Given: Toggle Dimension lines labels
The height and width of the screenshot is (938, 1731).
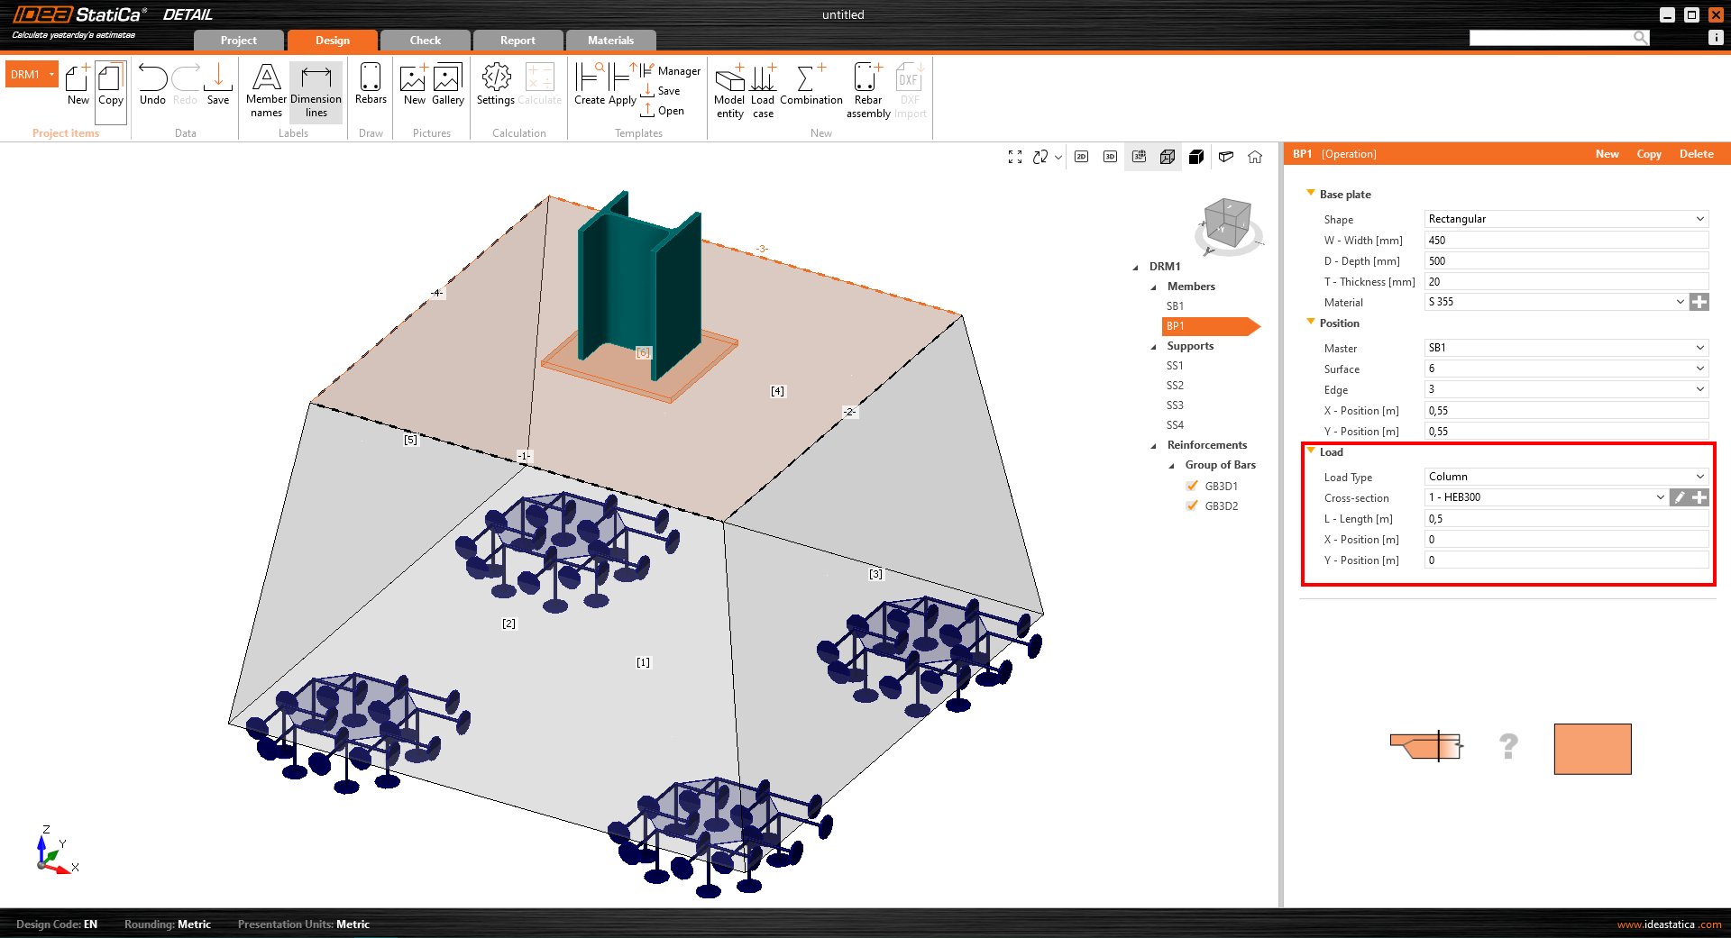Looking at the screenshot, I should 316,90.
